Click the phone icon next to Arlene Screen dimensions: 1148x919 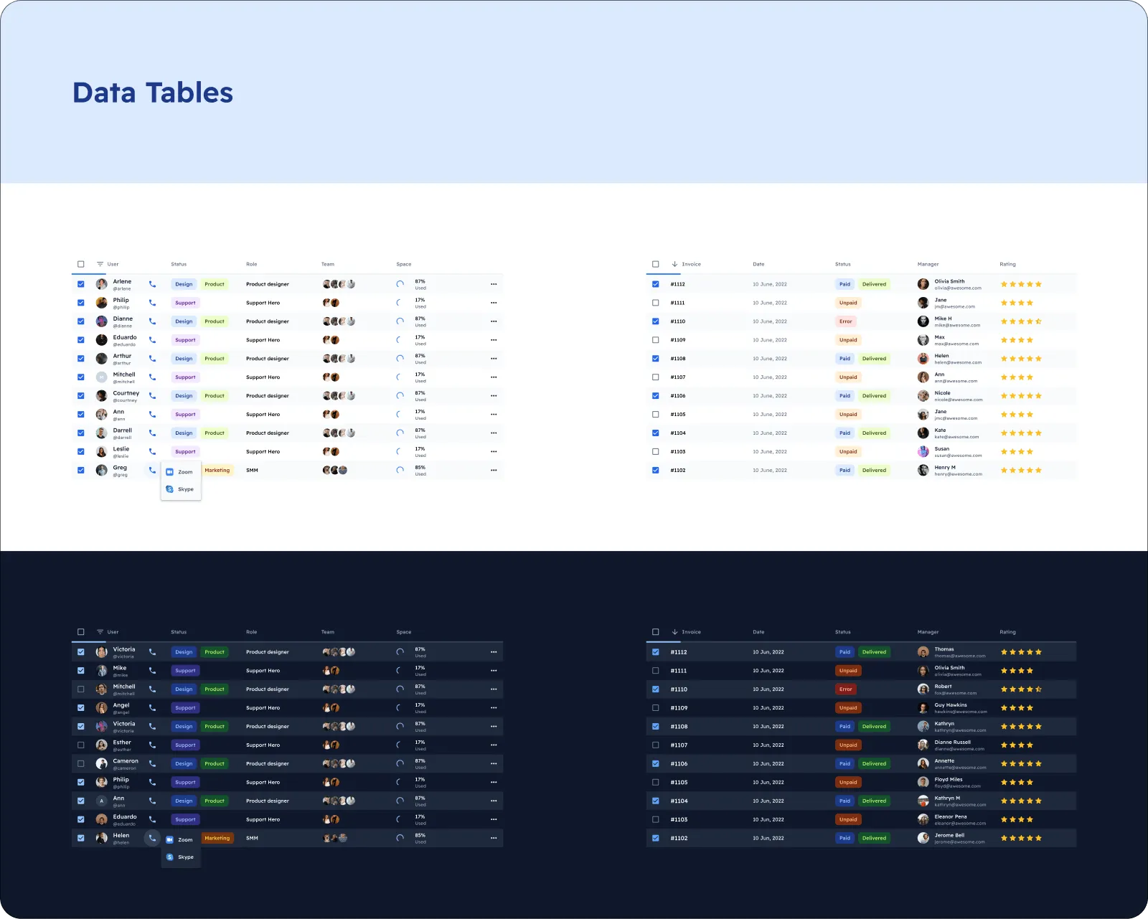click(x=152, y=283)
